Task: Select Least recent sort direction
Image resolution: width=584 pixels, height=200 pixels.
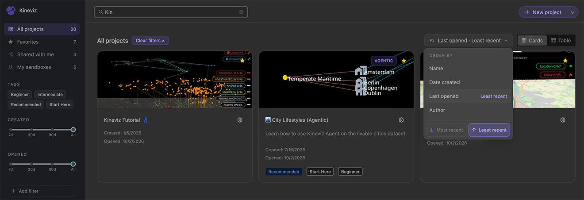Action: (x=489, y=130)
